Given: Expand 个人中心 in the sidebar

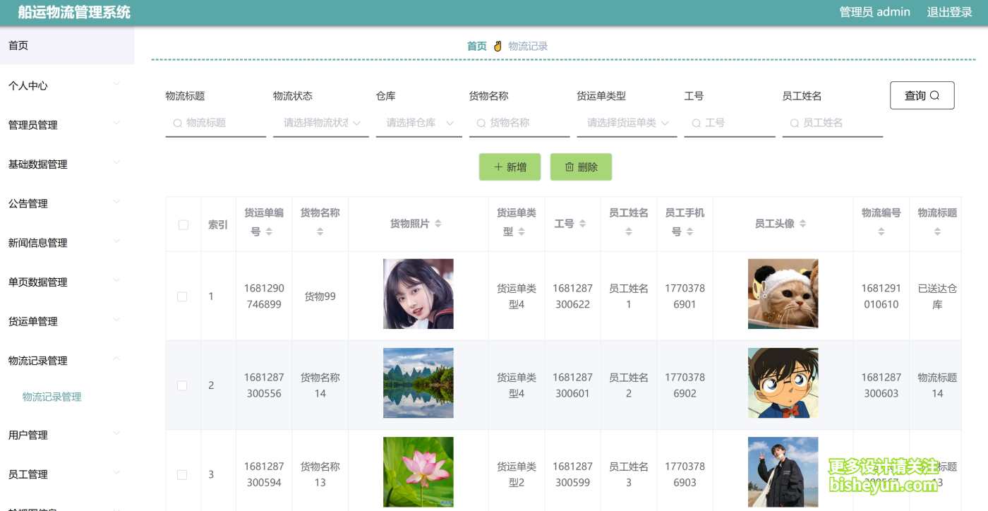Looking at the screenshot, I should [67, 85].
